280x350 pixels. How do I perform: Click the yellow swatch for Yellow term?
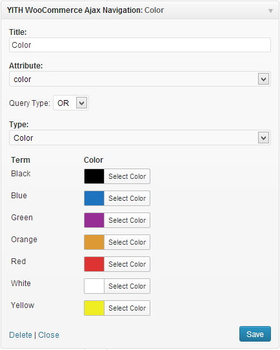tap(94, 308)
